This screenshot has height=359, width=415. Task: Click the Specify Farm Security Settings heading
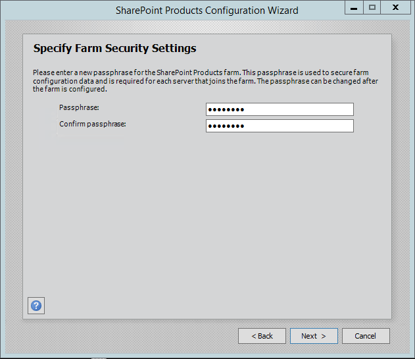coord(114,49)
